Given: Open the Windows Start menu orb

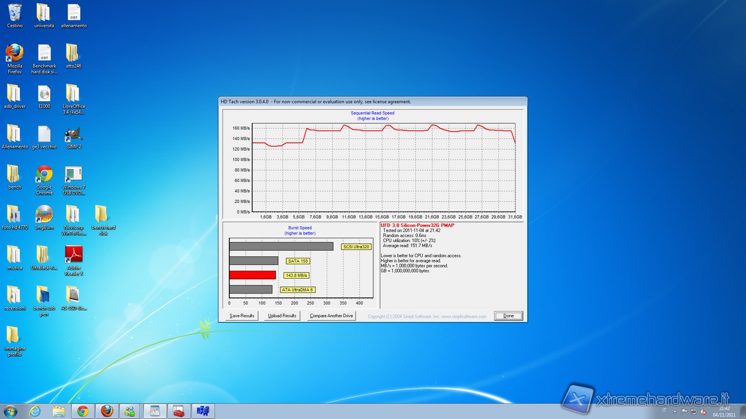Looking at the screenshot, I should pos(11,411).
